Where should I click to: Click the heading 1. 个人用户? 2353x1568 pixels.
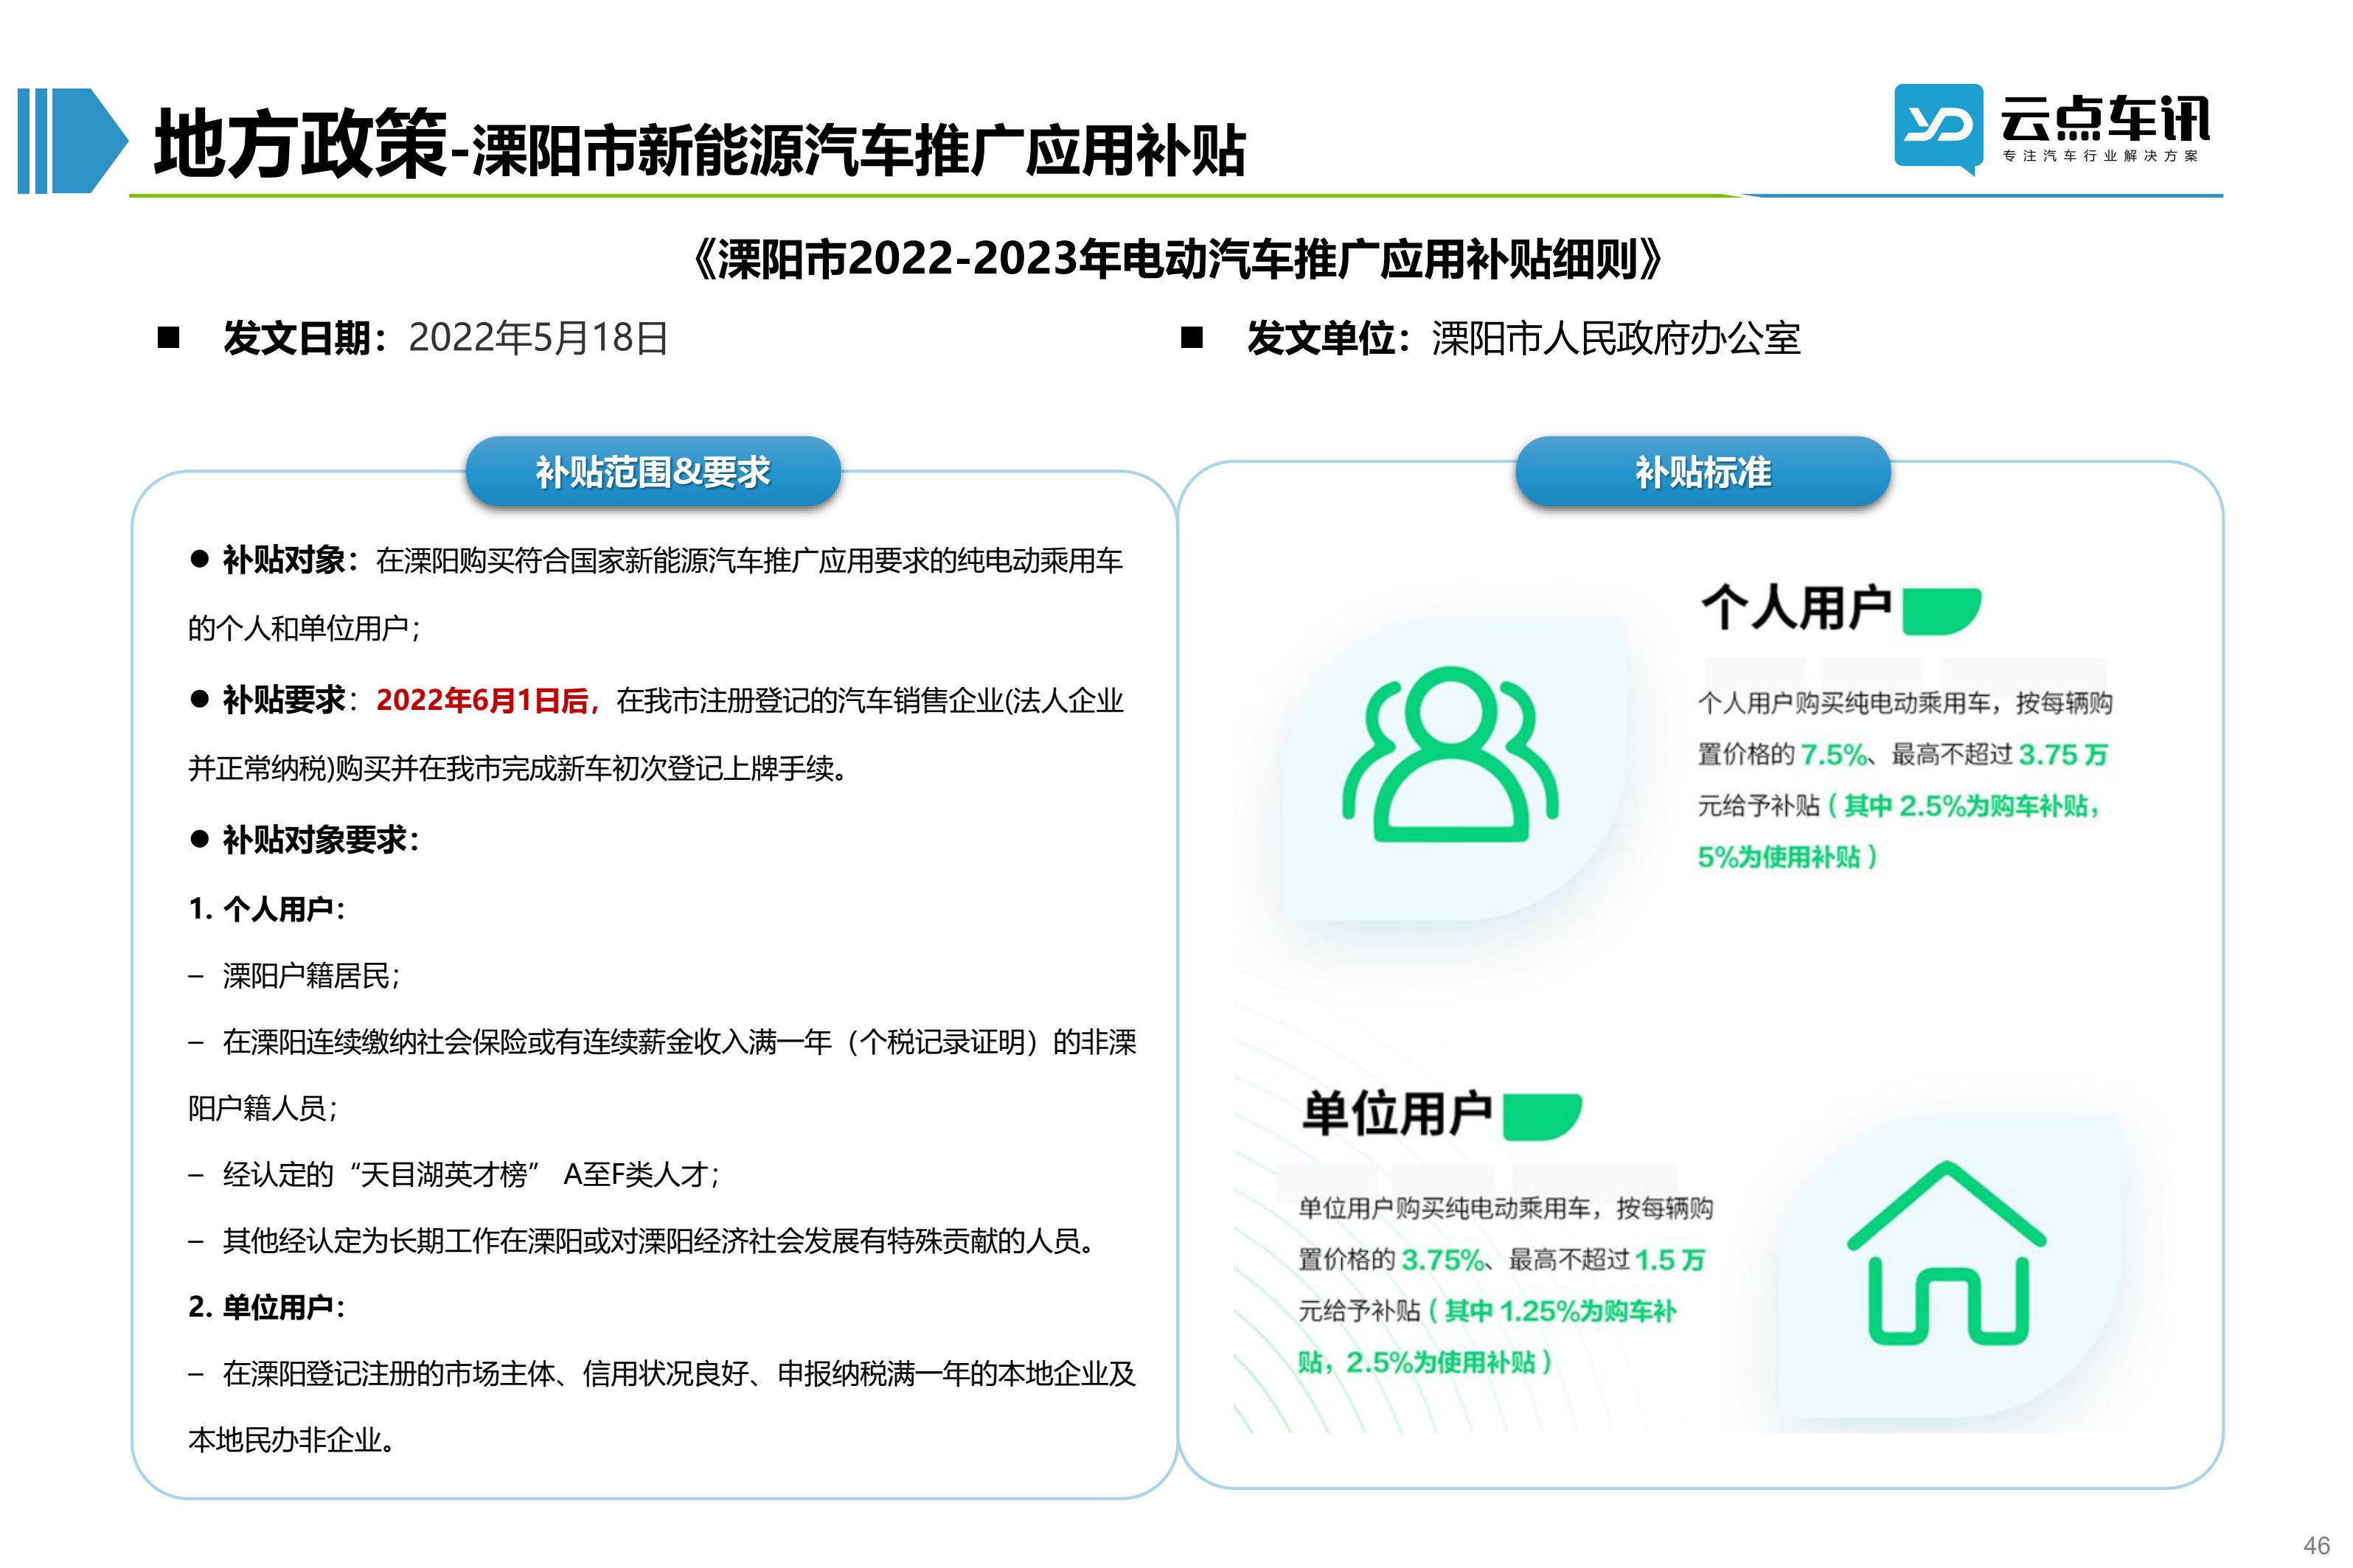[x=266, y=909]
